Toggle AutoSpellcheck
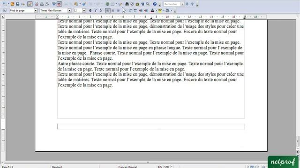This screenshot has width=300, height=168. click(59, 4)
